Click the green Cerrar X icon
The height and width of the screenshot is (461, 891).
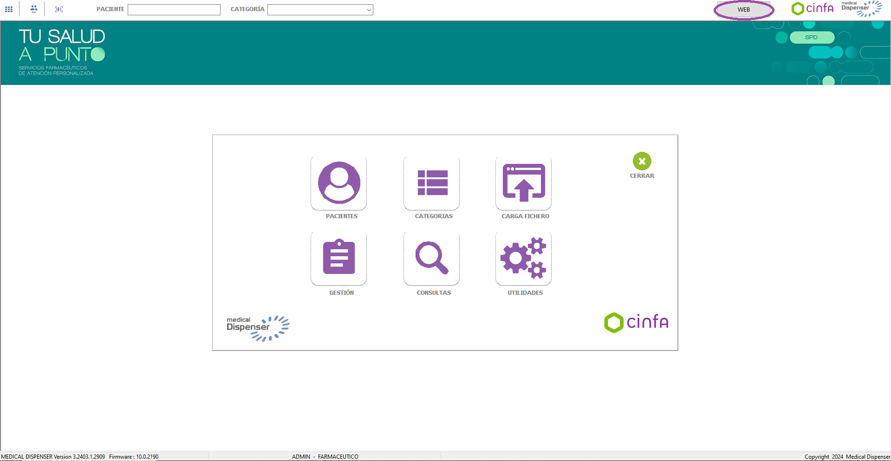642,162
